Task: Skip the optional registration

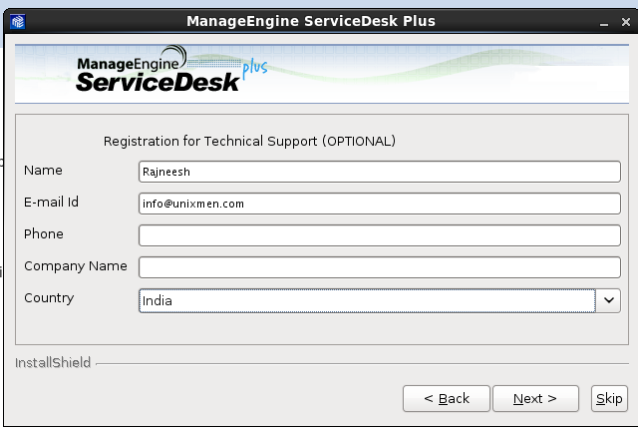Action: [609, 398]
